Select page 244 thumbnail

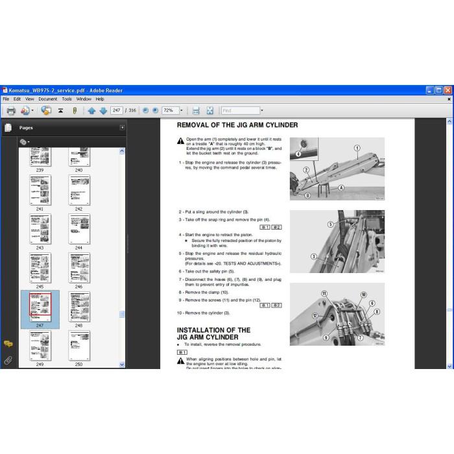(79, 229)
